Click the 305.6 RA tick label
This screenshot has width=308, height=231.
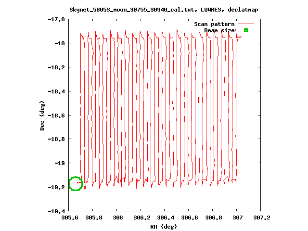tap(70, 218)
